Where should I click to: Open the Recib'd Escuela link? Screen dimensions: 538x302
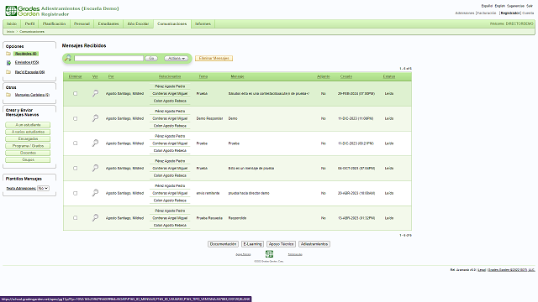pyautogui.click(x=29, y=72)
